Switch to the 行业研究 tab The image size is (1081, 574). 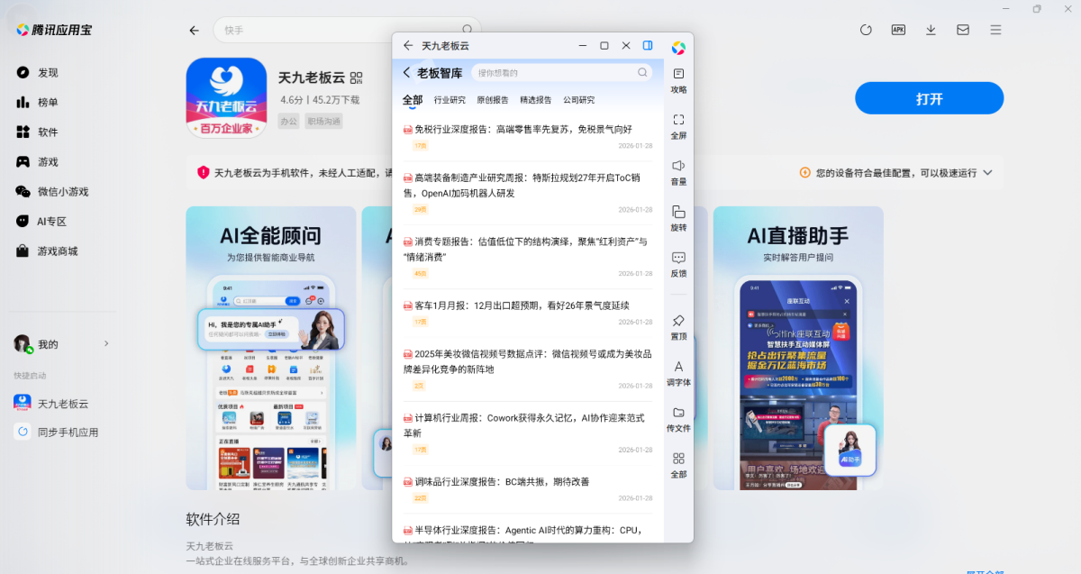click(450, 100)
